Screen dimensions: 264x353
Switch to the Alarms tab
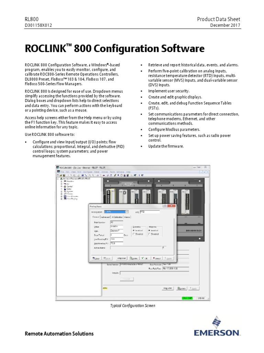[127, 217]
